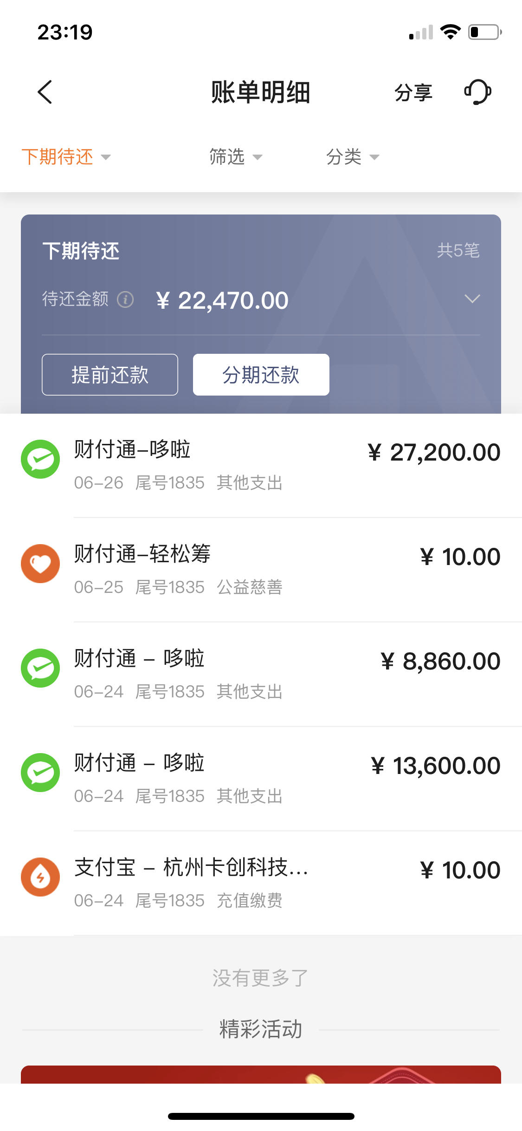Tap the ¥ 13,600.00 amount
The image size is (522, 1131).
click(435, 766)
